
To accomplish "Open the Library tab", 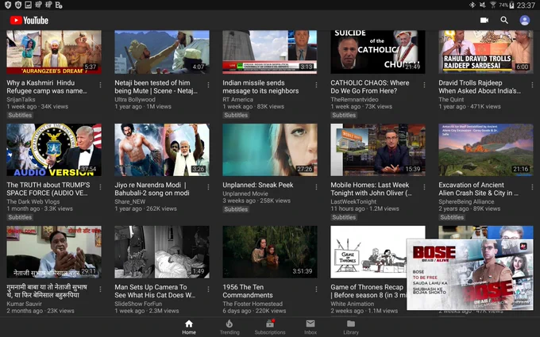I will point(351,327).
